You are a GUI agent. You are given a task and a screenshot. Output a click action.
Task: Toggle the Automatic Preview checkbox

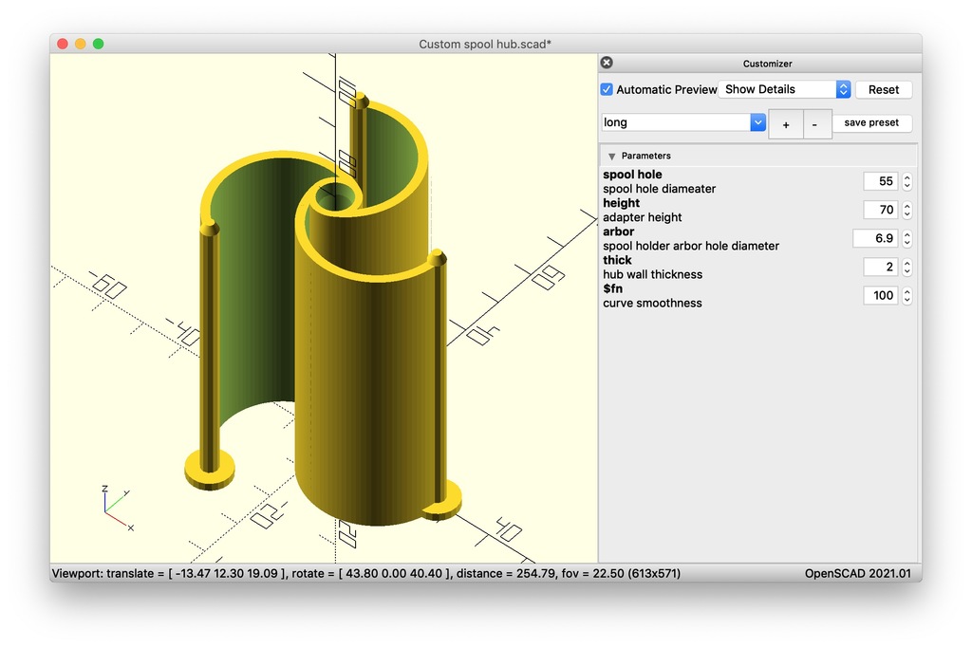coord(606,89)
